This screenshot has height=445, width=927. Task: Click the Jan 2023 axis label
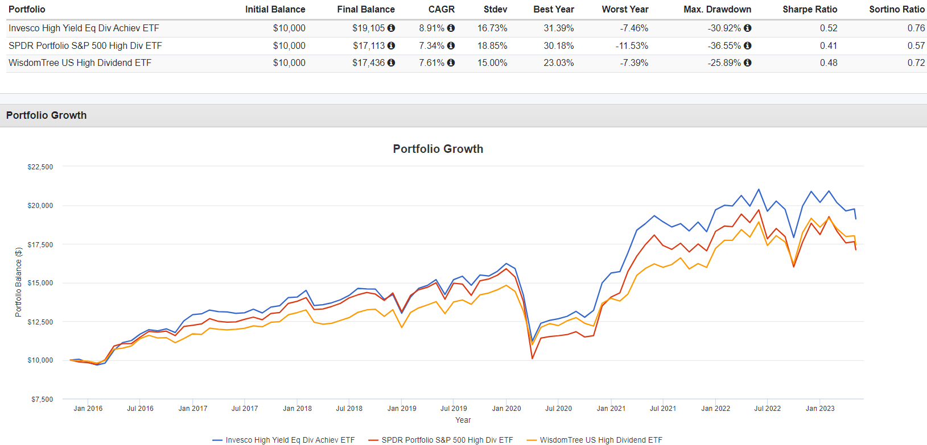point(820,408)
